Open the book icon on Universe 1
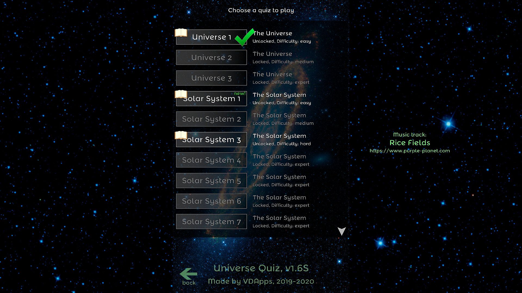The image size is (522, 293). coord(181,33)
